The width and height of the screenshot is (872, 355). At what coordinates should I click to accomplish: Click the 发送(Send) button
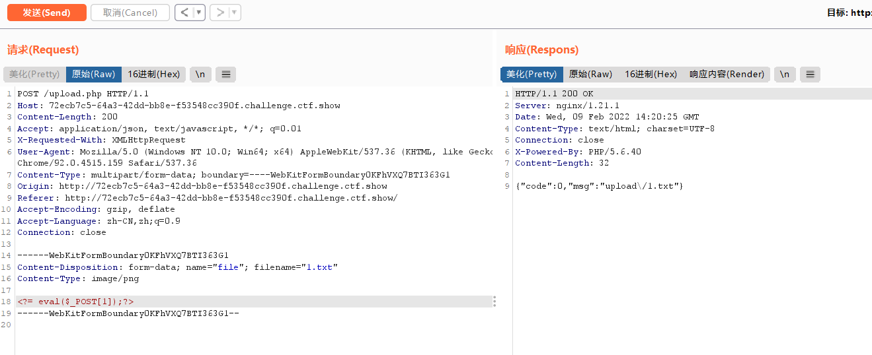pyautogui.click(x=46, y=13)
